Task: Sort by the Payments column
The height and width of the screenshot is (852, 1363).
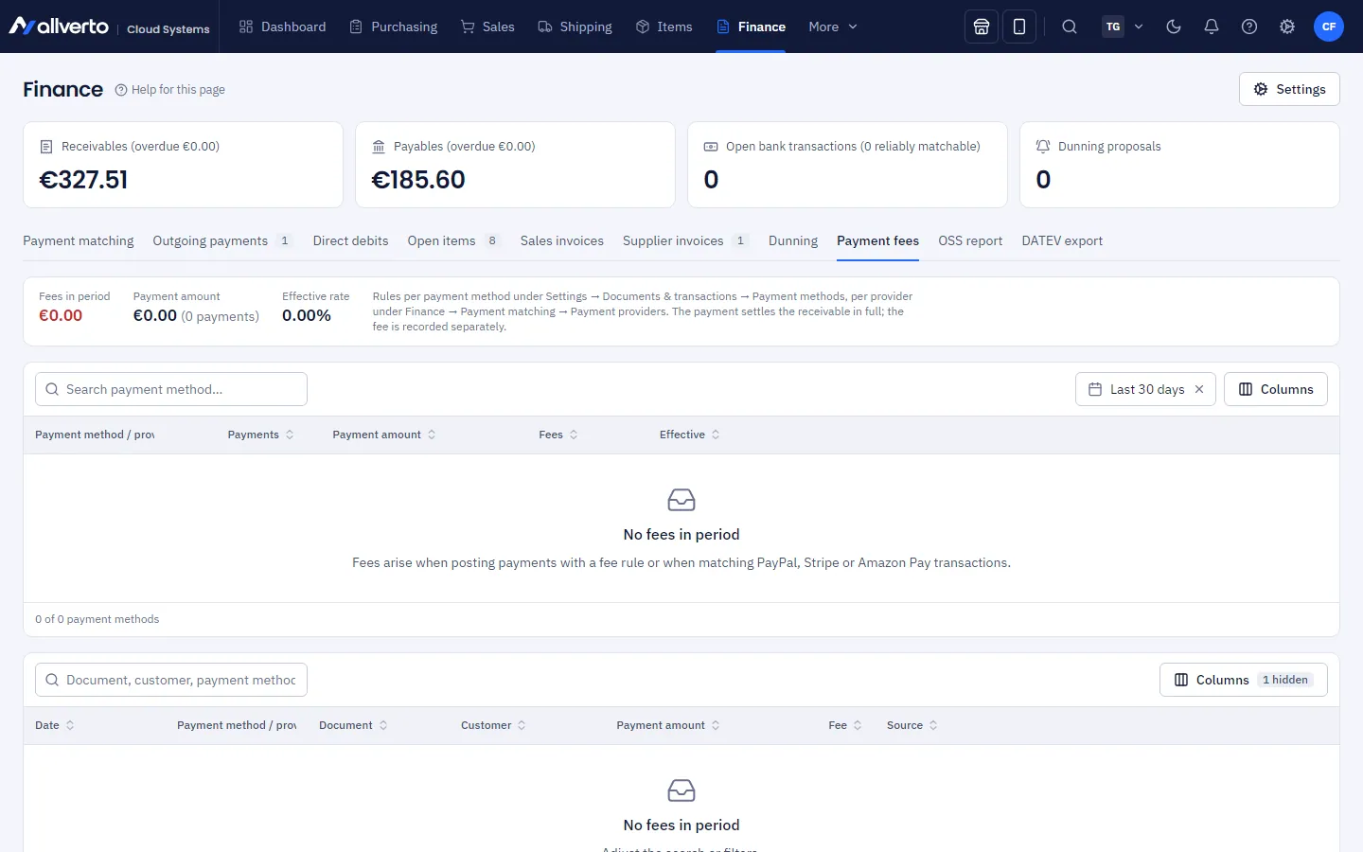Action: point(261,435)
